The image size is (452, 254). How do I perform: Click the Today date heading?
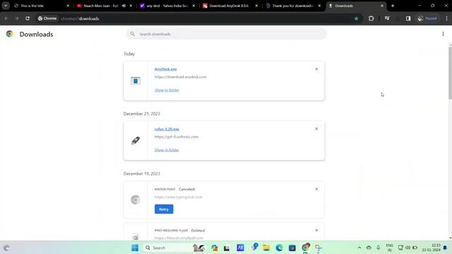pyautogui.click(x=129, y=54)
